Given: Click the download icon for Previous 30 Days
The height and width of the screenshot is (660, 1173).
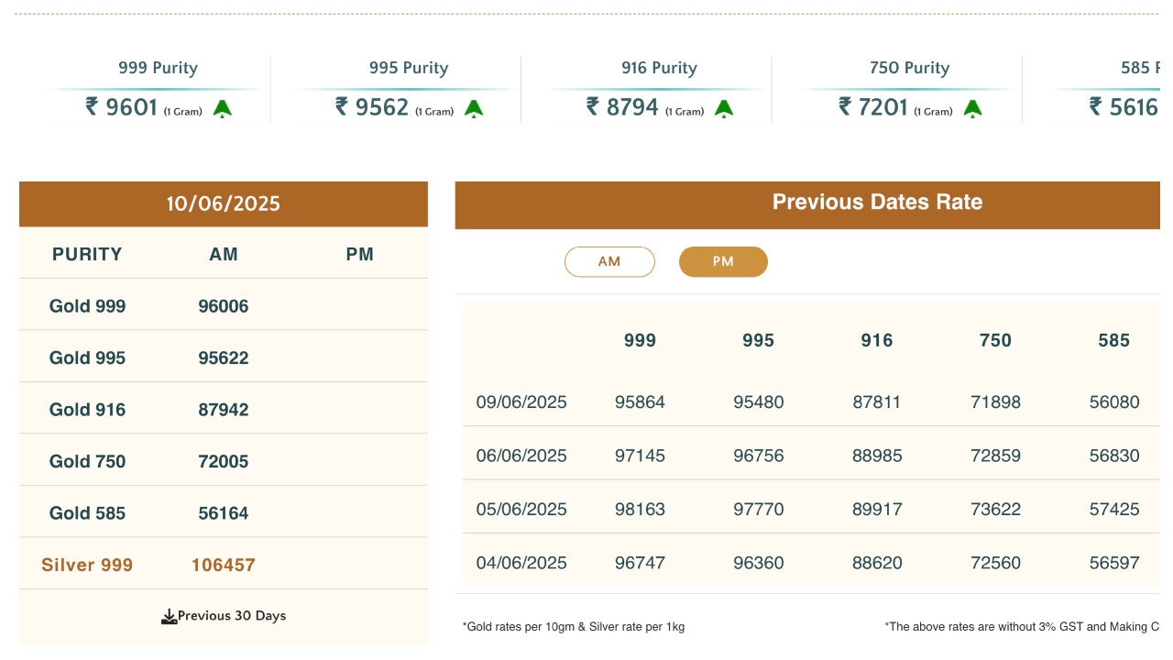Looking at the screenshot, I should 169,617.
